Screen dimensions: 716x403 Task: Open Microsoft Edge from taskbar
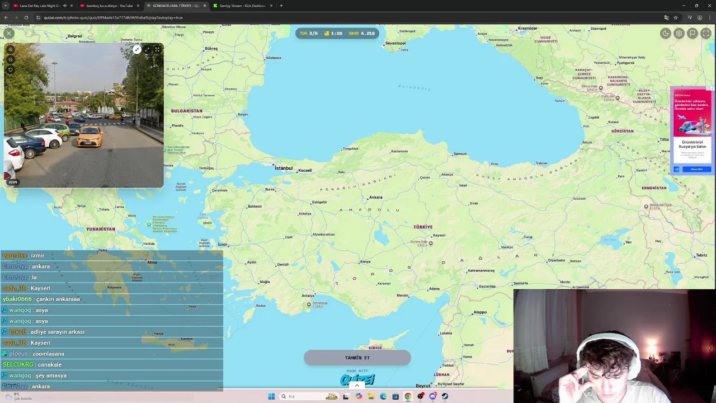[383, 396]
